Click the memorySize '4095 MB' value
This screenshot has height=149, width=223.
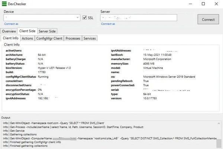(x=149, y=64)
